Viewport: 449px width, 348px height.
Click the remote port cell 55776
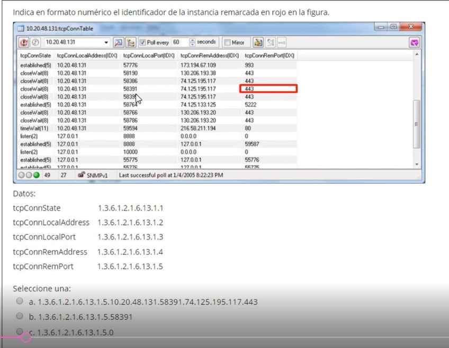click(252, 160)
